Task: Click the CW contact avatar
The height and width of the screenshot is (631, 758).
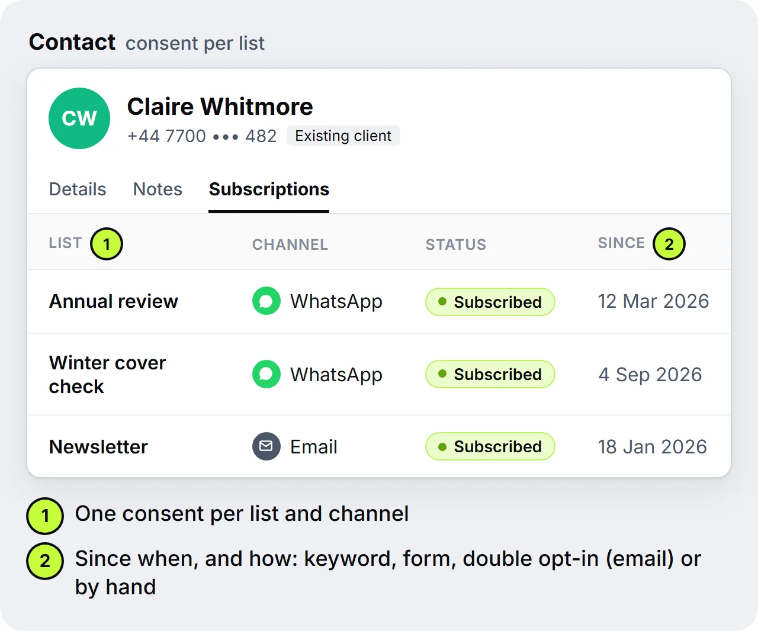Action: (79, 118)
